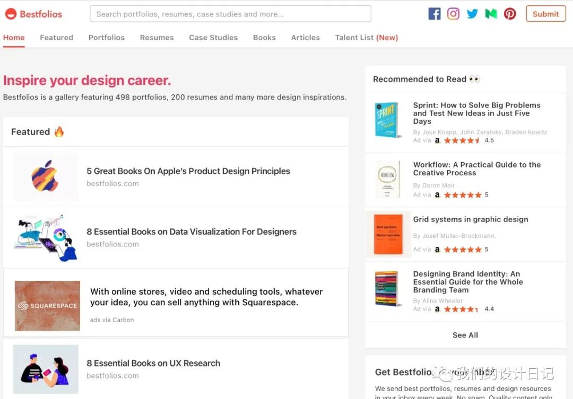Focus the search portfolios input field
The image size is (573, 399).
230,14
